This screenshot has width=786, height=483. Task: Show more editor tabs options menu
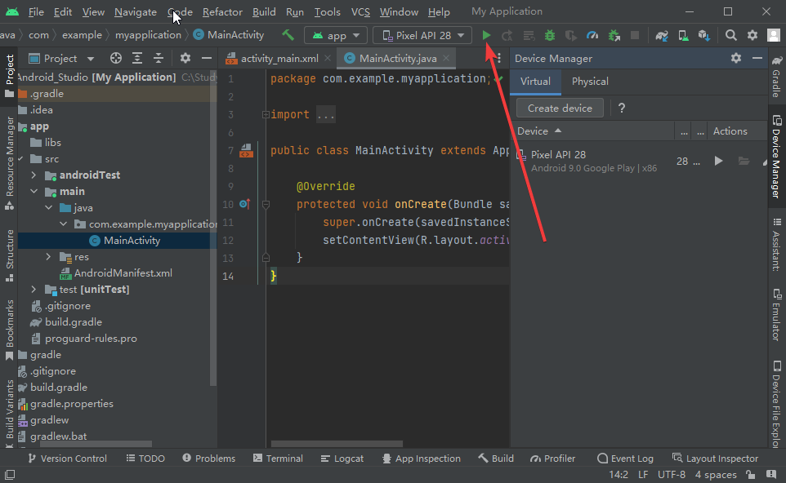pos(498,59)
